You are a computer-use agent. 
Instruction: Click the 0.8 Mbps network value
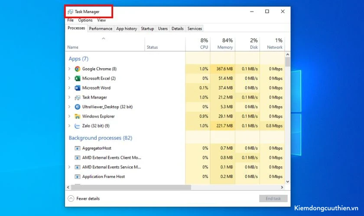(274, 126)
